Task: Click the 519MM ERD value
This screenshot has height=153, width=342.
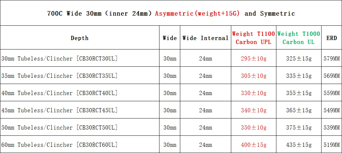Action: point(332,145)
